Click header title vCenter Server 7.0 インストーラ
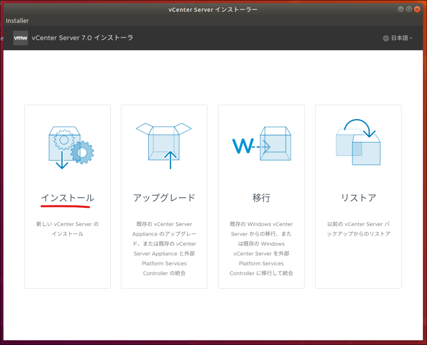Viewport: 427px width, 345px height. pos(83,38)
